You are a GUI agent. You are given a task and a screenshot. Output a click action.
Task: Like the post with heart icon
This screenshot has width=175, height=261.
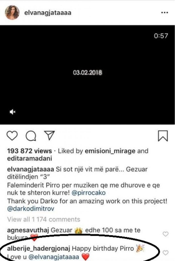click(12, 136)
